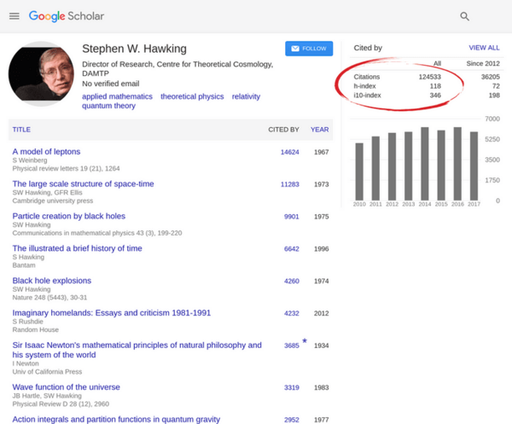Image resolution: width=512 pixels, height=424 pixels.
Task: Click 'Cambridge university press' publisher text
Action: pos(53,200)
